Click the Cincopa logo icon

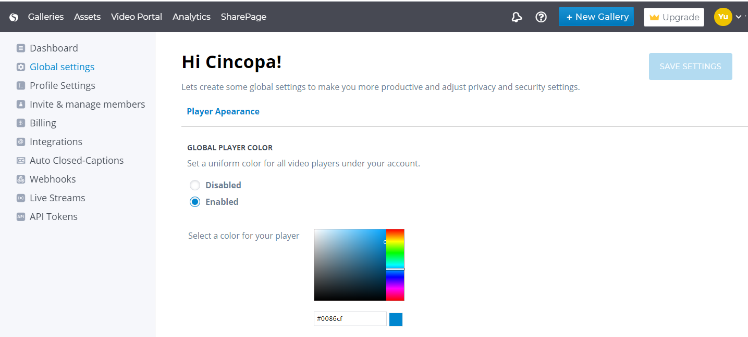(14, 17)
